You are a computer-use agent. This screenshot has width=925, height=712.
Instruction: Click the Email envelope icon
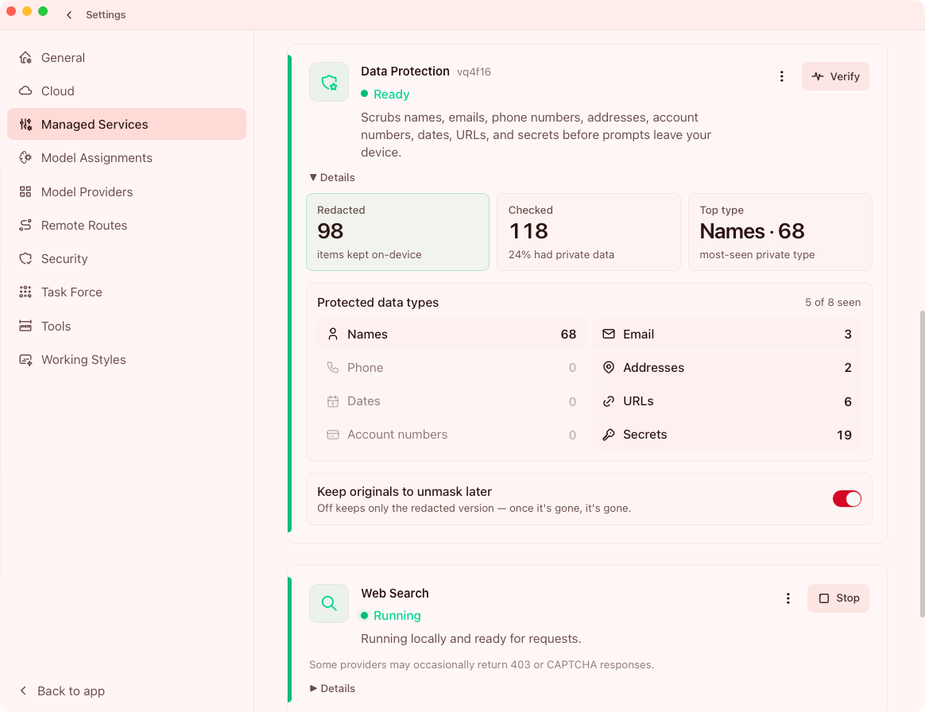pyautogui.click(x=608, y=334)
